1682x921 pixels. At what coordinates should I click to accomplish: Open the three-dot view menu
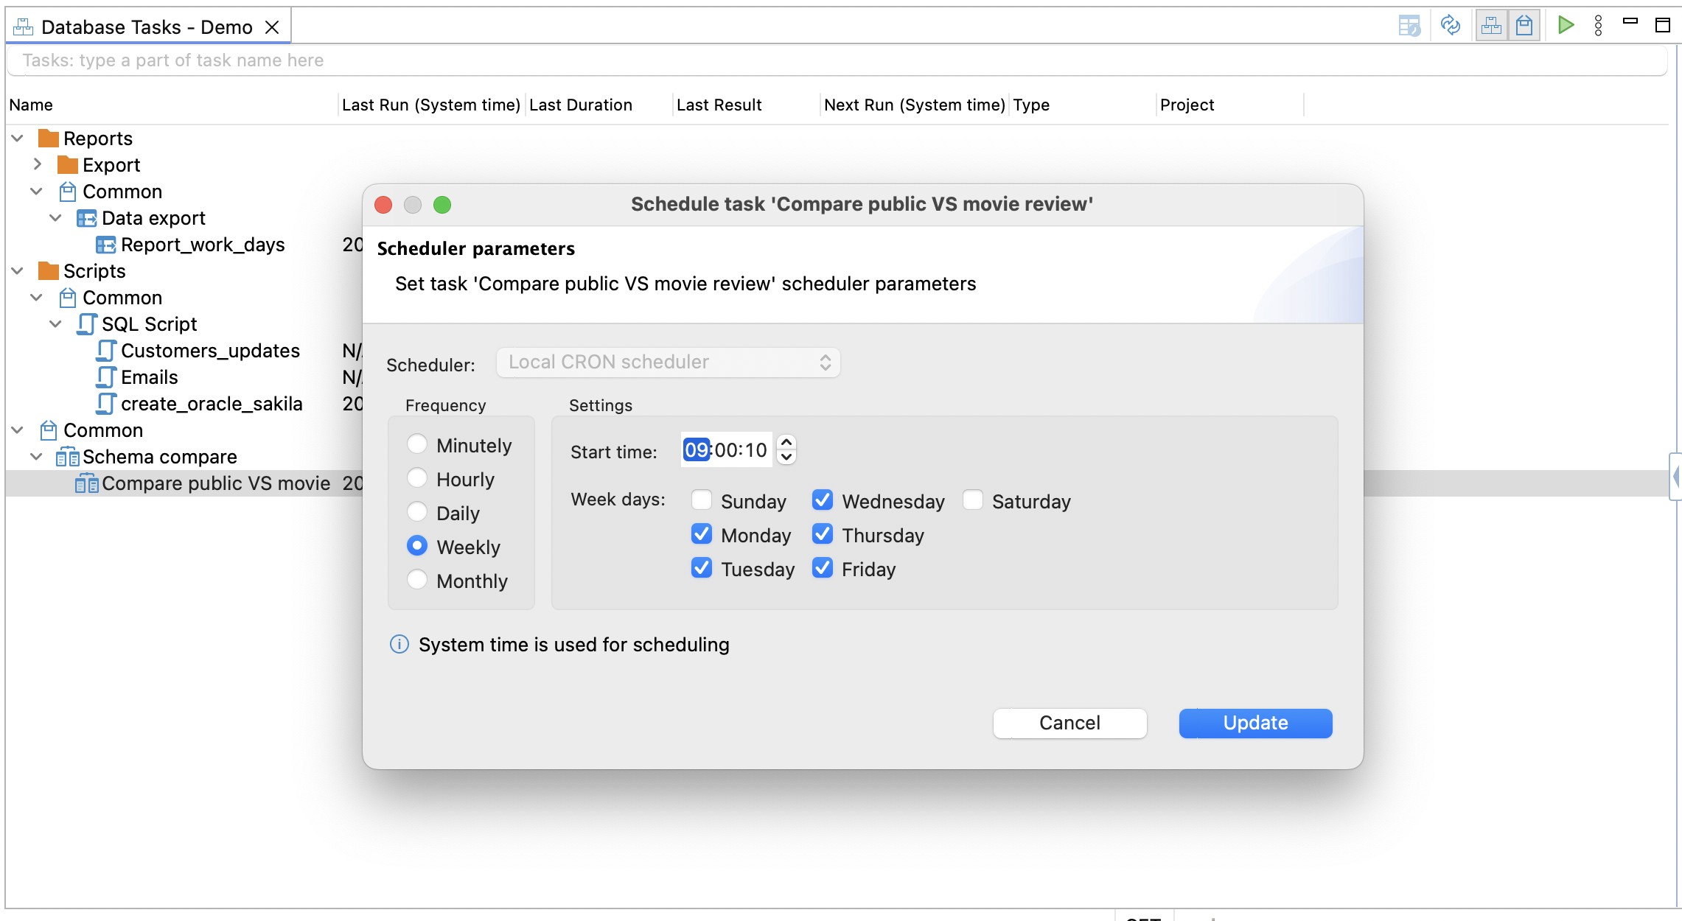point(1598,26)
